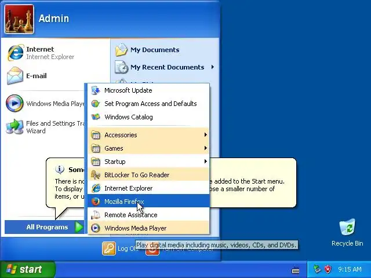Open the Recycle Bin desktop icon
Image resolution: width=371 pixels, height=278 pixels.
pos(347,227)
